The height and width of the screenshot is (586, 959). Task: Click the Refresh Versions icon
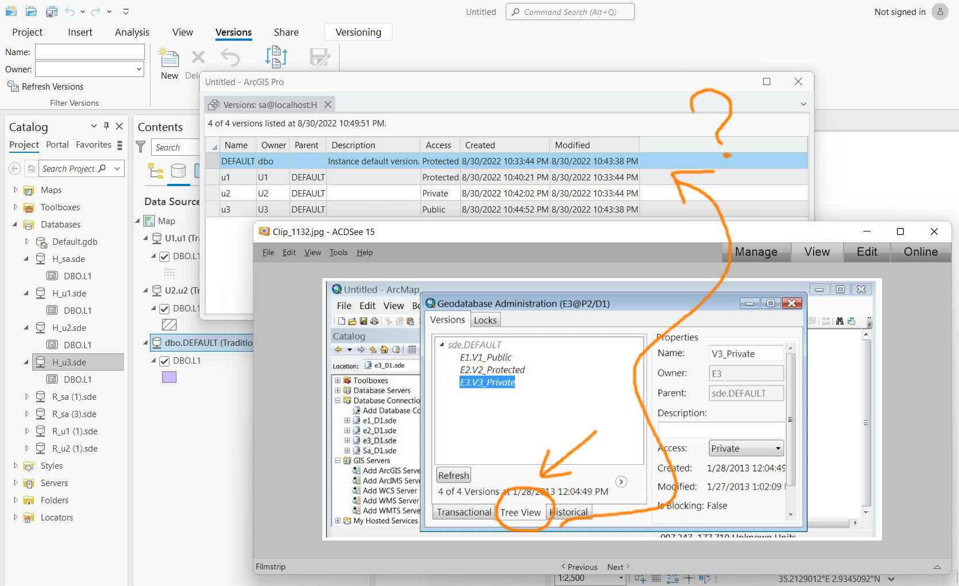(13, 86)
